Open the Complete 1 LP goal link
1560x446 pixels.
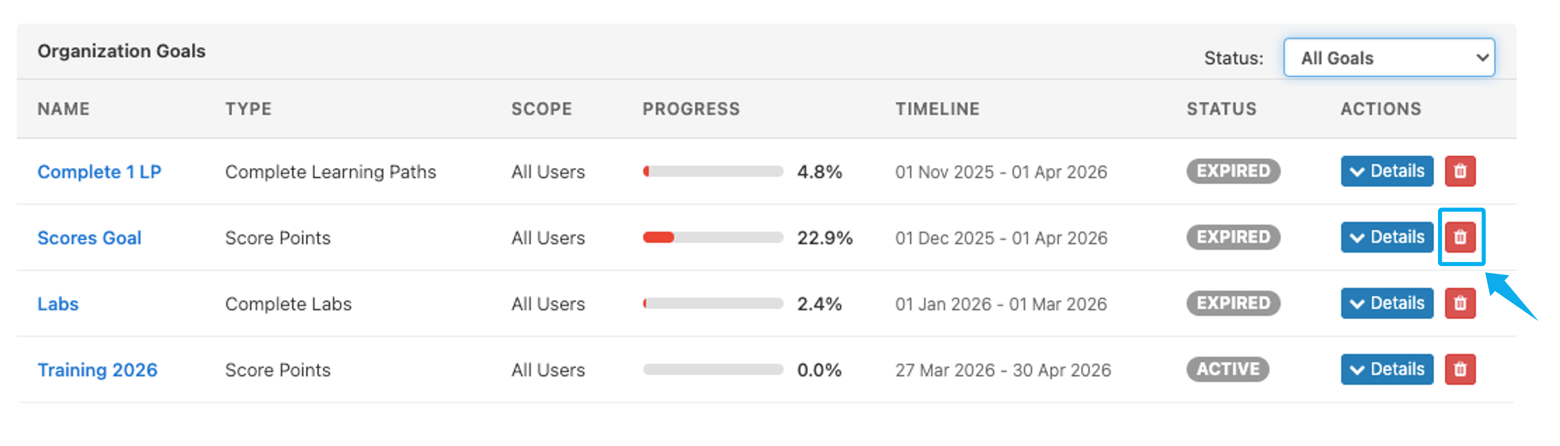[99, 172]
